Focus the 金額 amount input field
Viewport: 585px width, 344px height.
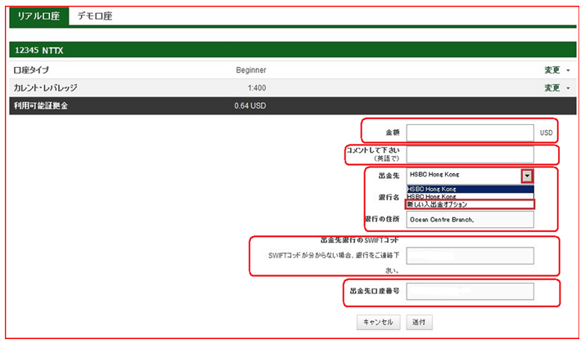[470, 132]
